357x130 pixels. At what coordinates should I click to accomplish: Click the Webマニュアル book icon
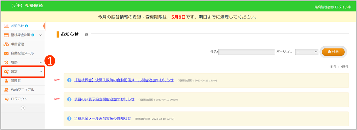click(6, 90)
